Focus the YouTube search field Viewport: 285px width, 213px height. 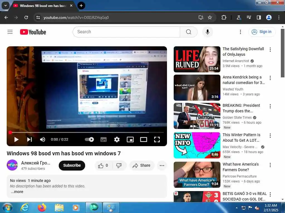(126, 32)
